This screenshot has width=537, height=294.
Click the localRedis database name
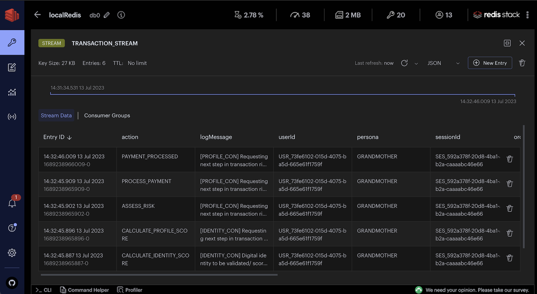[x=65, y=15]
